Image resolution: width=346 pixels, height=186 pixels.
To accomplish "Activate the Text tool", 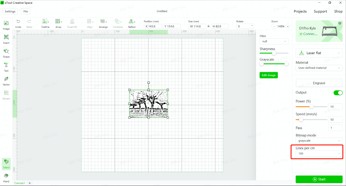I will [6, 67].
